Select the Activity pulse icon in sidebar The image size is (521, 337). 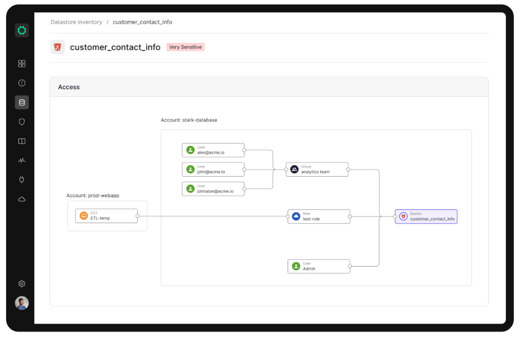tap(22, 160)
